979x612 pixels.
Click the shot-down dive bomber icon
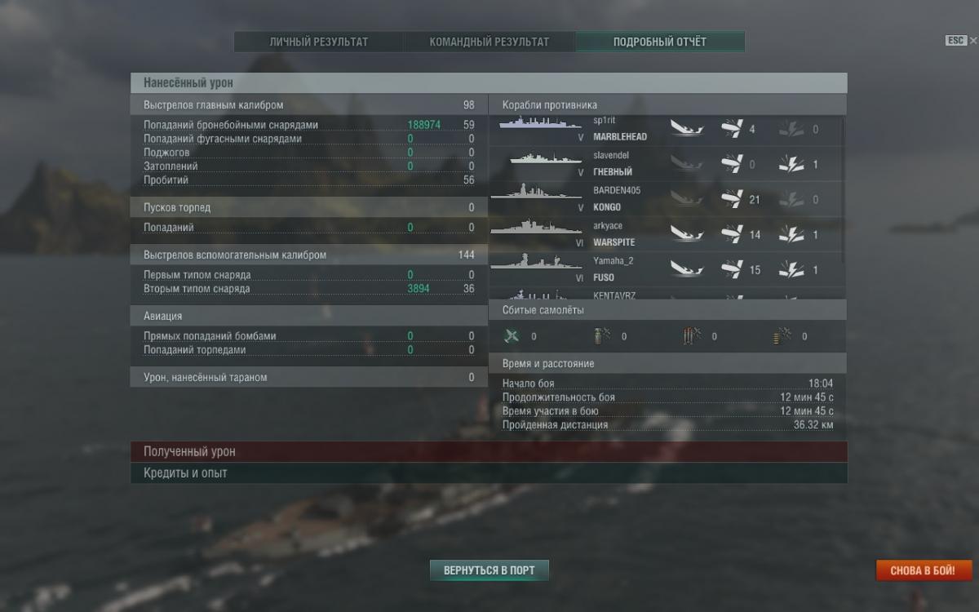(x=691, y=335)
